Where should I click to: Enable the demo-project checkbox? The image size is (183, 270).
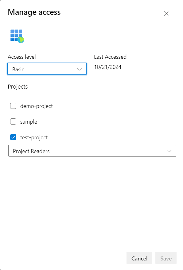13,105
